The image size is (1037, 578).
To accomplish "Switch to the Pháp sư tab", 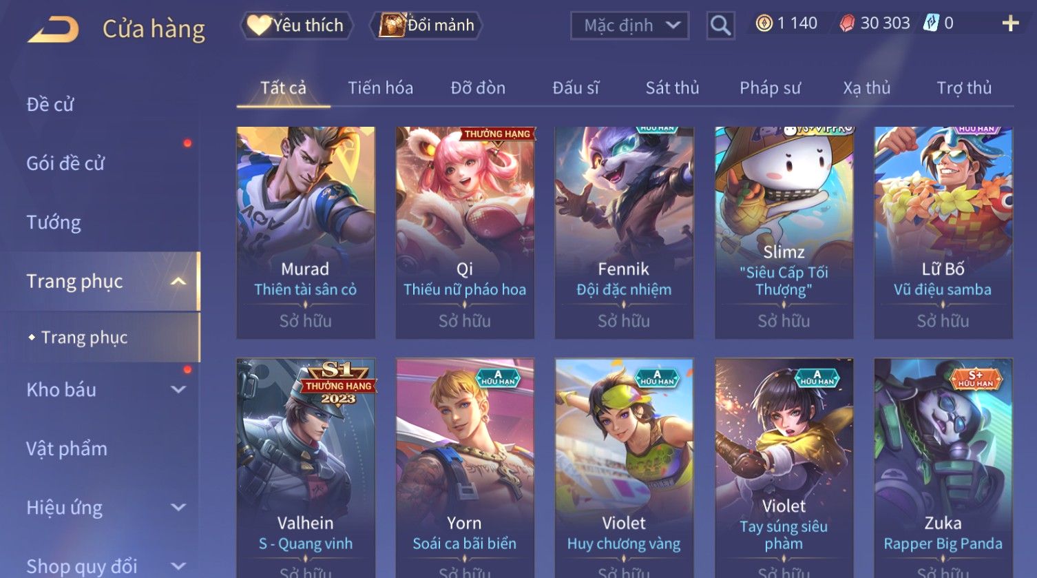I will coord(770,87).
